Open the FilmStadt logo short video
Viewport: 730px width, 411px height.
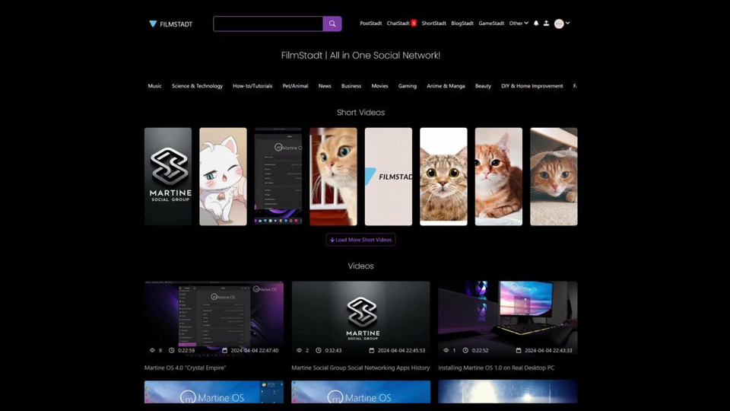pos(389,177)
